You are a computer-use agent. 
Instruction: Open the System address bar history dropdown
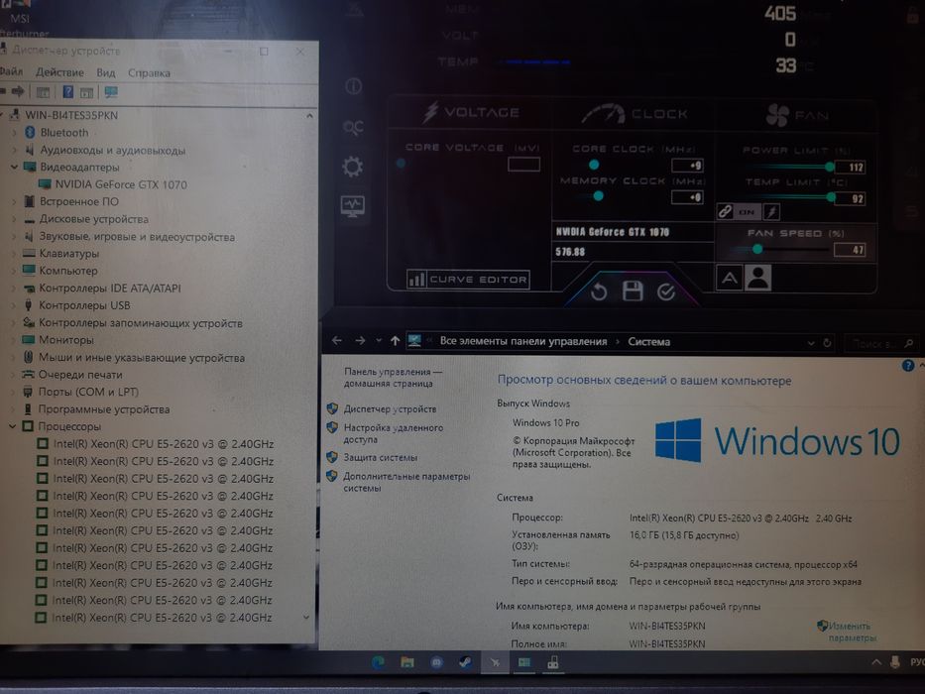coord(811,343)
